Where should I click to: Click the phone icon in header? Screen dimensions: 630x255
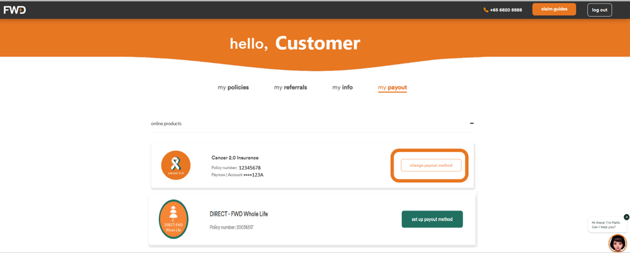coord(486,10)
